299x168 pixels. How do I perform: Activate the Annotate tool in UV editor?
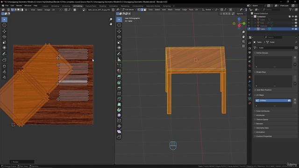coord(4,54)
